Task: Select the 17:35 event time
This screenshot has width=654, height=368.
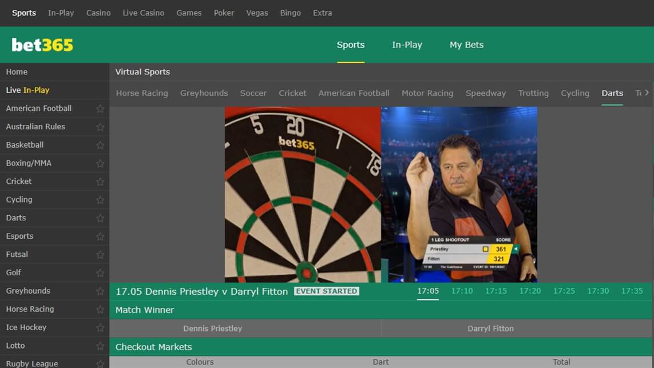Action: (632, 291)
